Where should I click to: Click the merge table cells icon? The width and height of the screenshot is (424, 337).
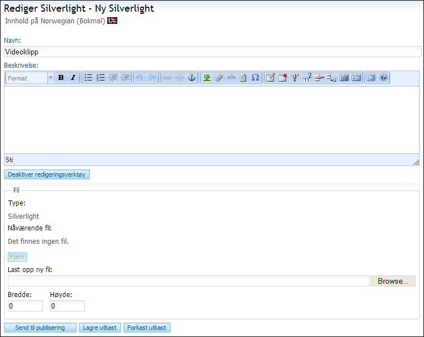[356, 78]
